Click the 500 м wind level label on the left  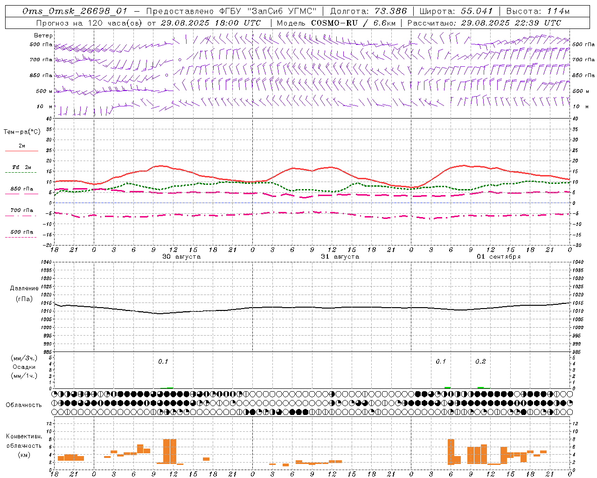point(44,91)
